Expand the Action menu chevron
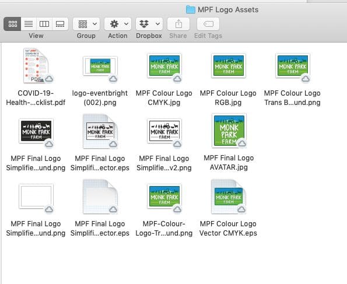The height and width of the screenshot is (284, 347). (127, 24)
